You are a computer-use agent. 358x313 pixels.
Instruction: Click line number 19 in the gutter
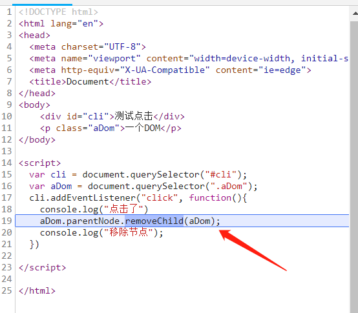click(x=6, y=221)
